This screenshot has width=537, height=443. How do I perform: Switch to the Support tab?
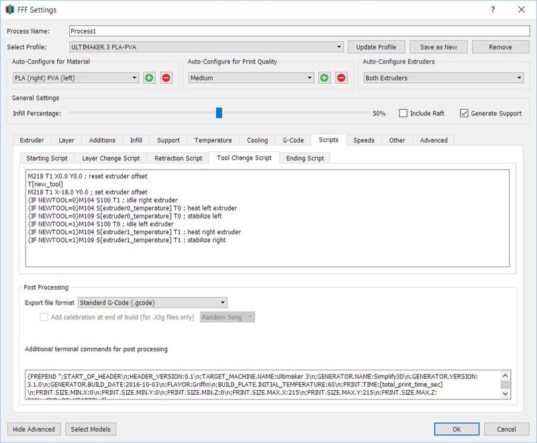pos(168,140)
